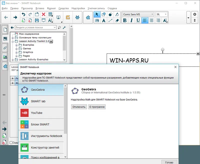Delete the current page icon in toolbar
Image resolution: width=200 pixels, height=164 pixels.
click(x=30, y=20)
